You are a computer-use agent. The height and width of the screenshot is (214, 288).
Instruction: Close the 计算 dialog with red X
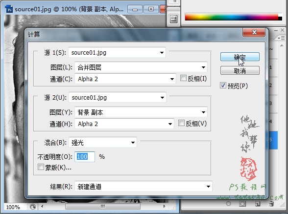[254, 32]
